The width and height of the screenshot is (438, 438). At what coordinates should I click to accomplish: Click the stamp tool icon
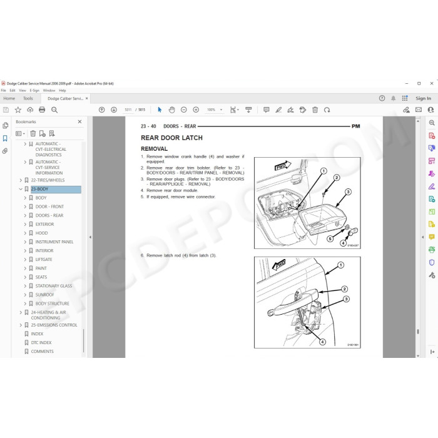pos(302,109)
